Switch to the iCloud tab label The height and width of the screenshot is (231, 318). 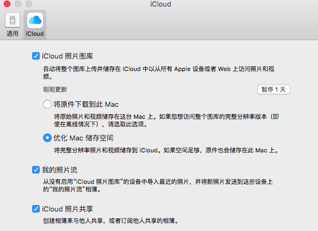(35, 34)
